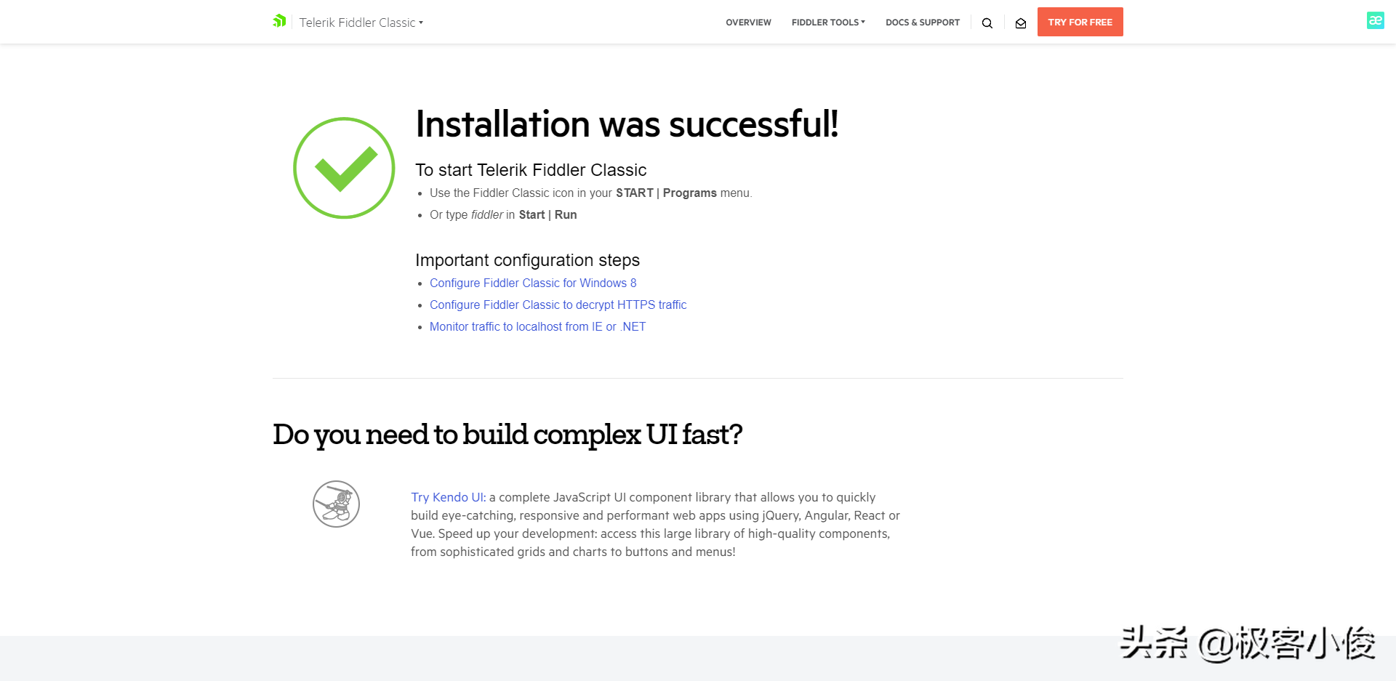Click the 'Use the Fiddler Classic icon' instruction line
Screen dimensions: 1396x681
tap(591, 193)
